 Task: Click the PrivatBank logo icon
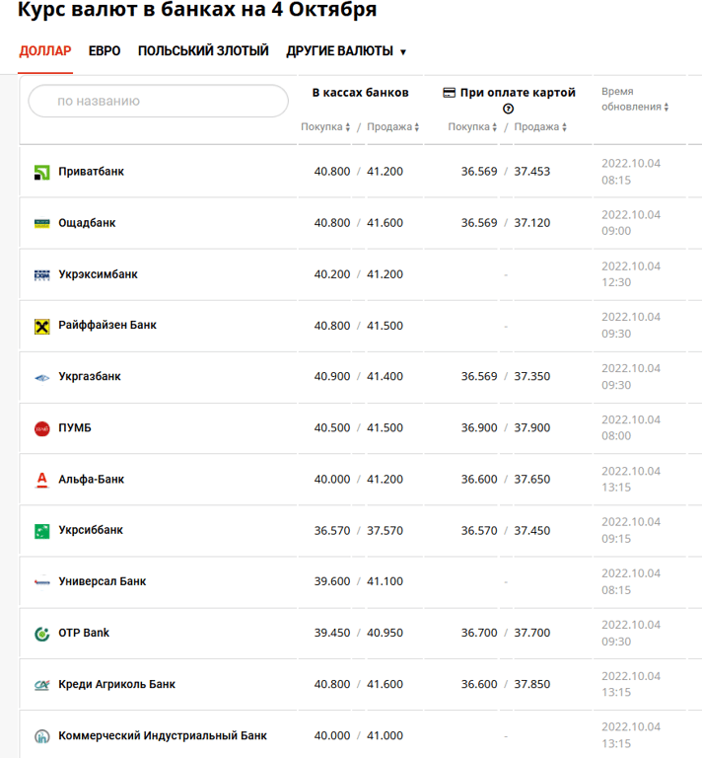tap(42, 172)
